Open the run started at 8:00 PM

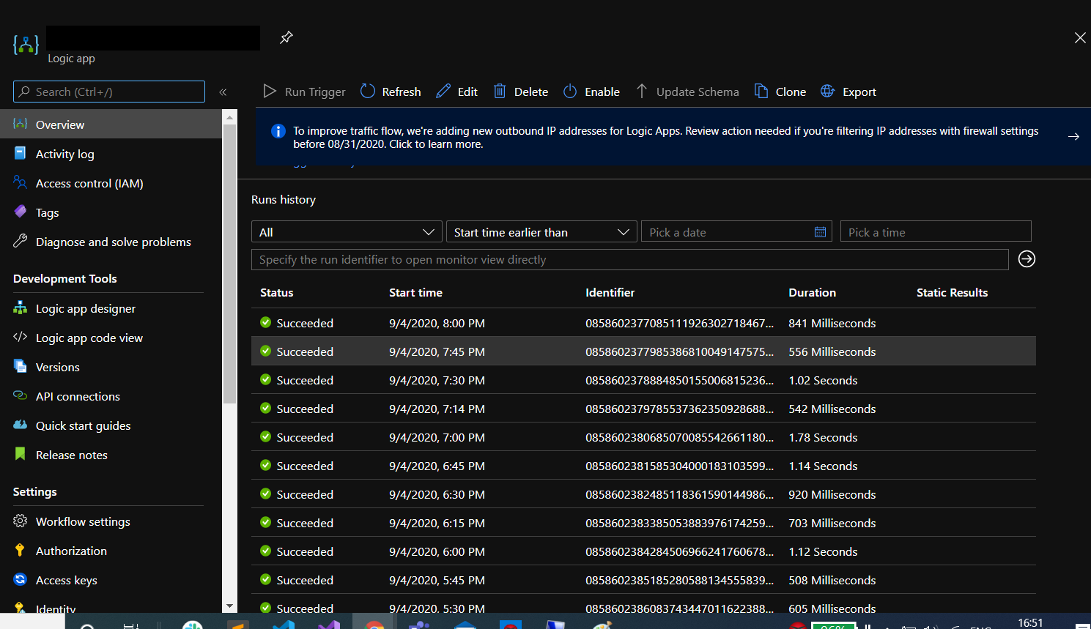(643, 323)
